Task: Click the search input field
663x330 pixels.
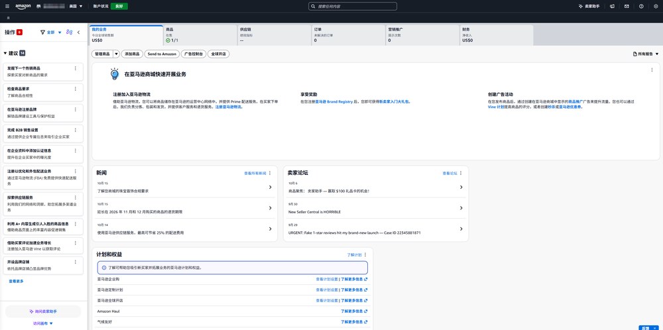Action: coord(353,7)
